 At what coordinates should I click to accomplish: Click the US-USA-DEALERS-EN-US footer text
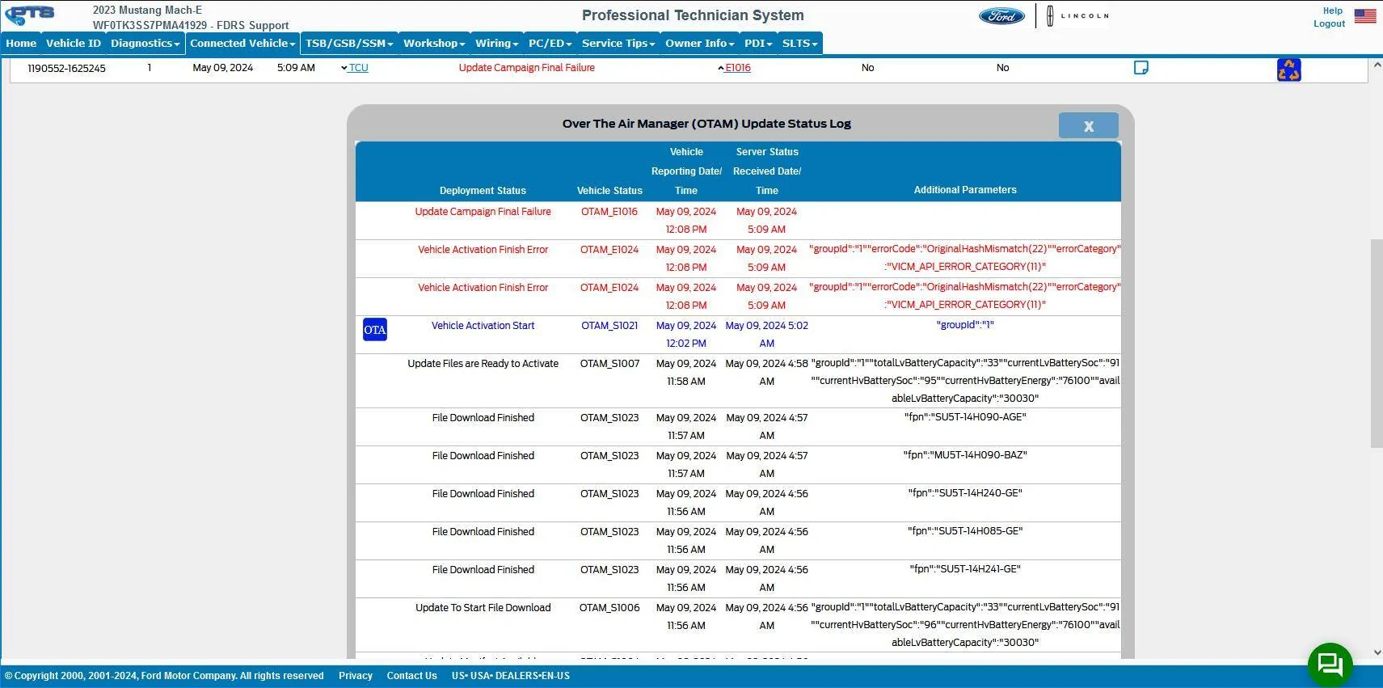coord(511,676)
